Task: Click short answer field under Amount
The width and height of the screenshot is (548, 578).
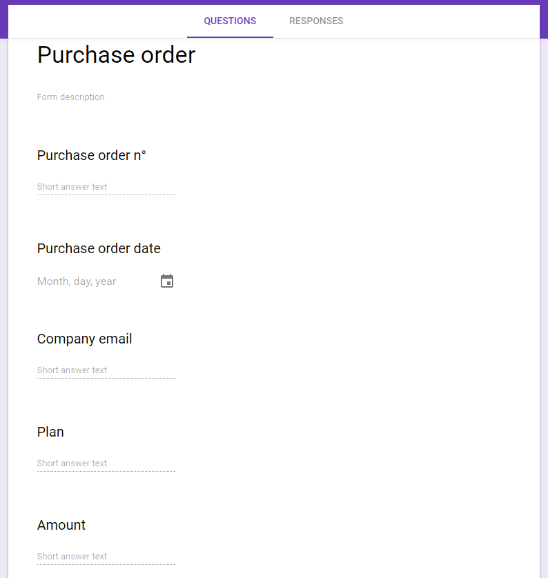Action: [x=106, y=557]
